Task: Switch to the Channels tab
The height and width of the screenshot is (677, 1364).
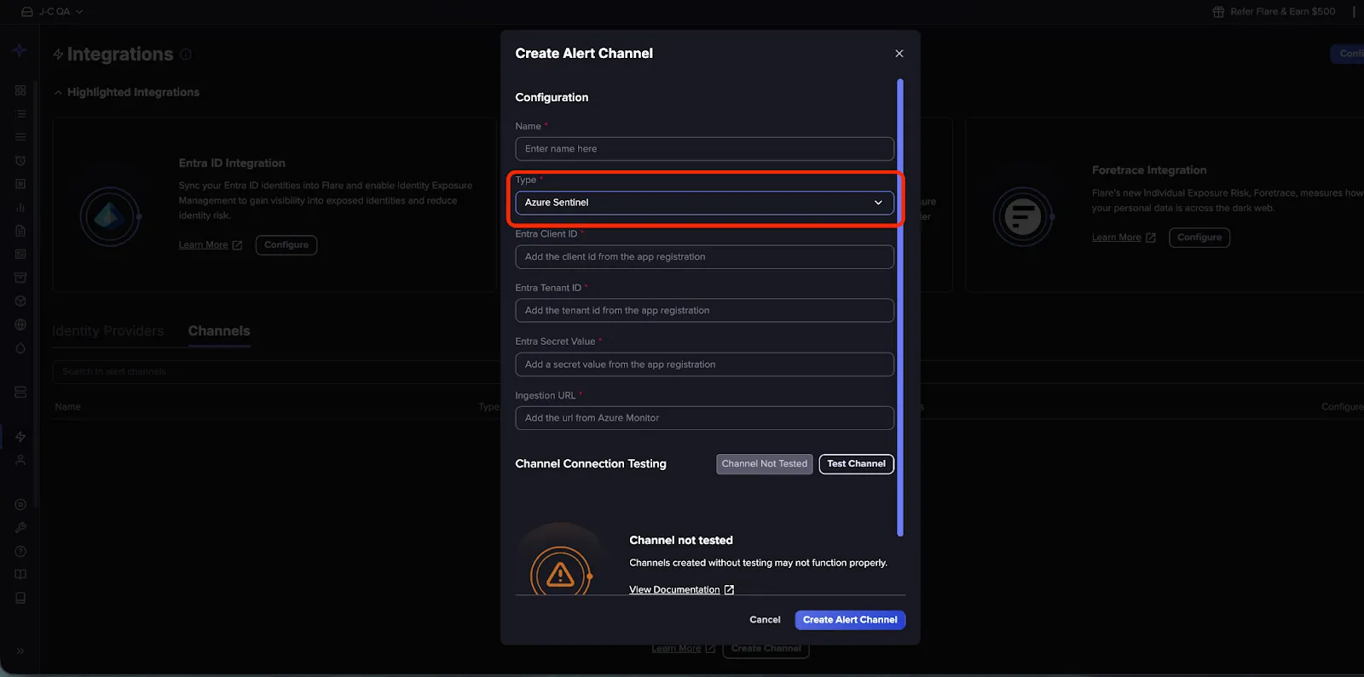Action: point(219,331)
